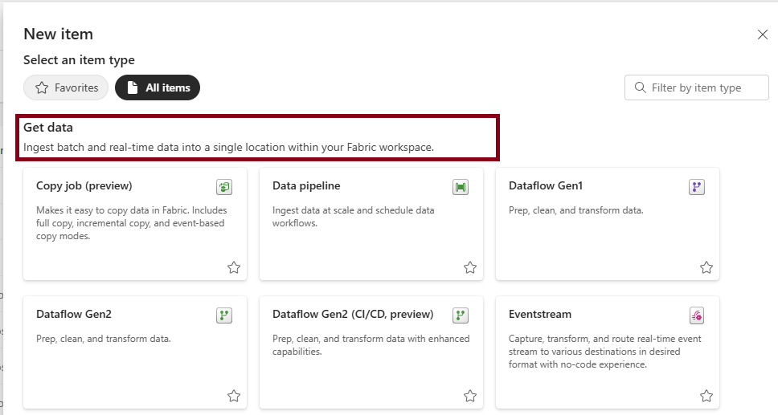Toggle favorite star on Dataflow Gen1
778x415 pixels.
[x=706, y=268]
